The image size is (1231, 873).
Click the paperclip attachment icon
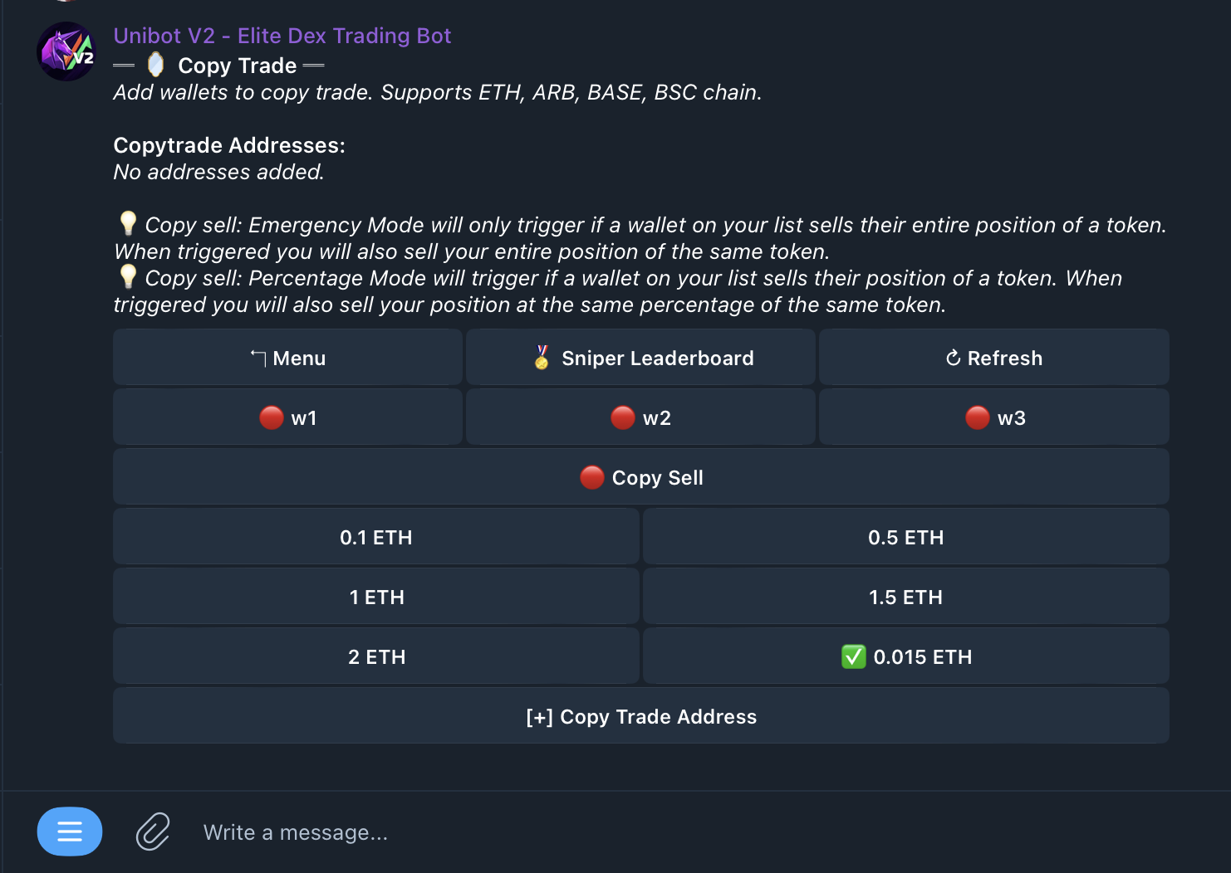[x=153, y=832]
